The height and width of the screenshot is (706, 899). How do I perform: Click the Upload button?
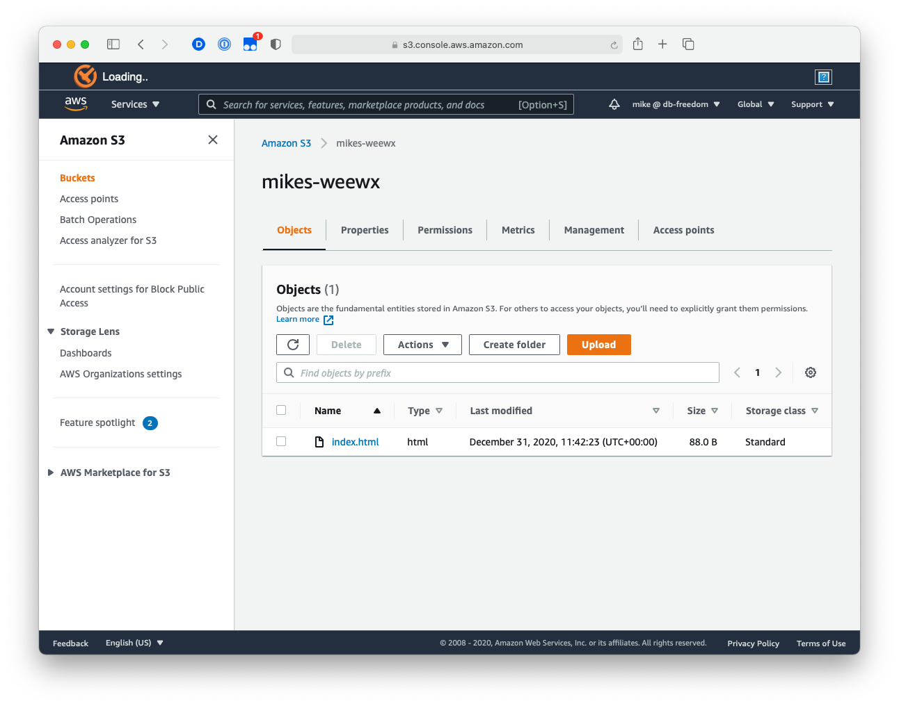click(x=599, y=345)
